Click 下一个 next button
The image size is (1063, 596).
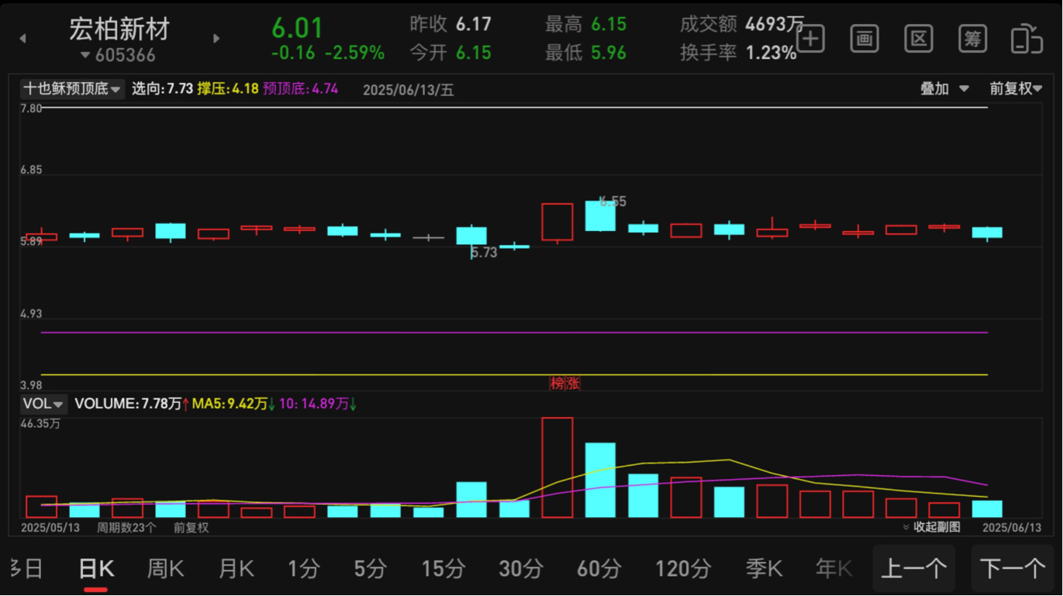pyautogui.click(x=1013, y=570)
